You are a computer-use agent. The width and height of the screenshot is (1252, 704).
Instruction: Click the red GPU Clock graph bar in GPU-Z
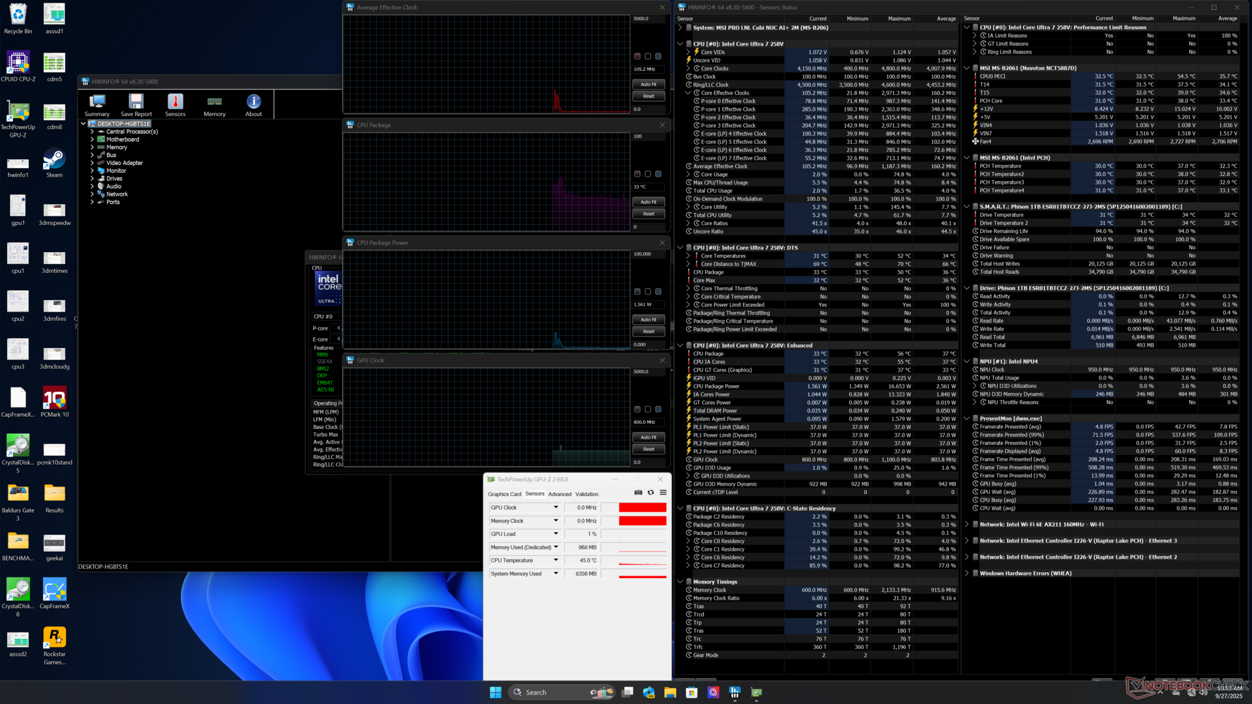(x=642, y=507)
